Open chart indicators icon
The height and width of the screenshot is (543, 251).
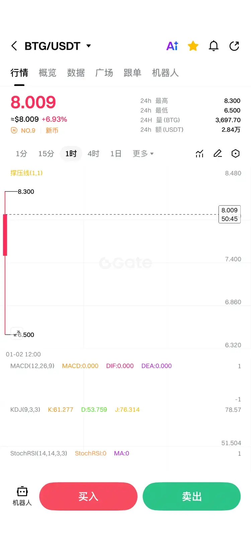[199, 153]
